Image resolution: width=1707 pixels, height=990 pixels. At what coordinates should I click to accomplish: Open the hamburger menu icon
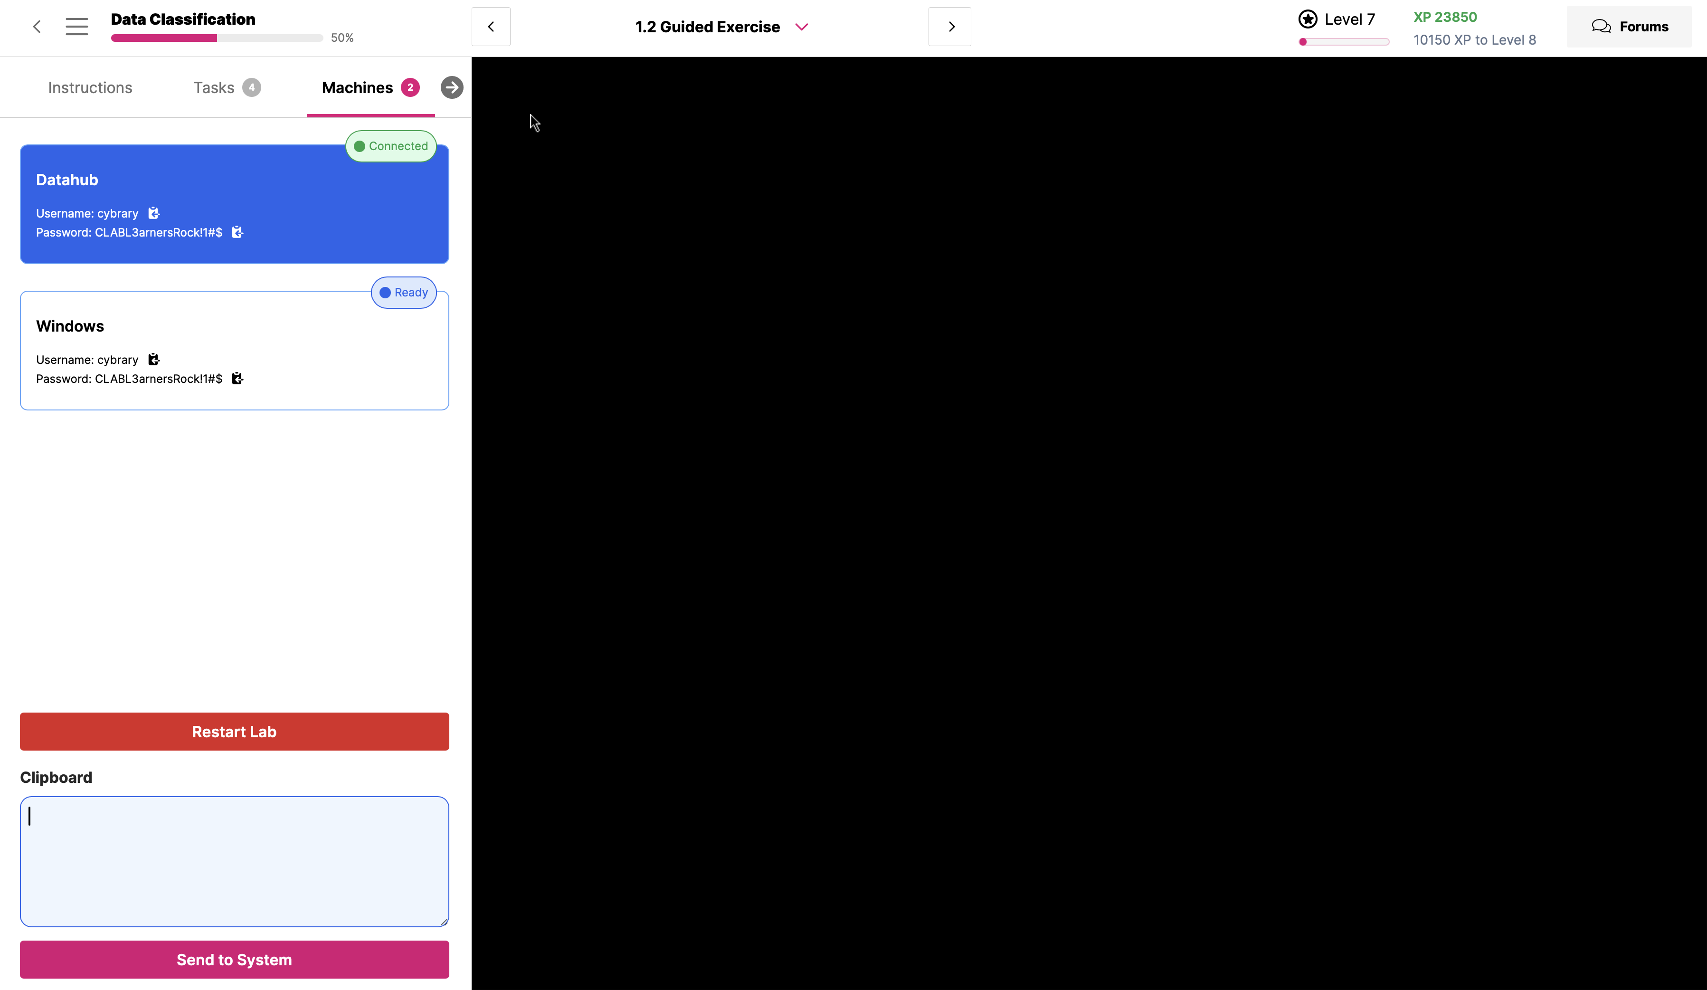pos(76,27)
